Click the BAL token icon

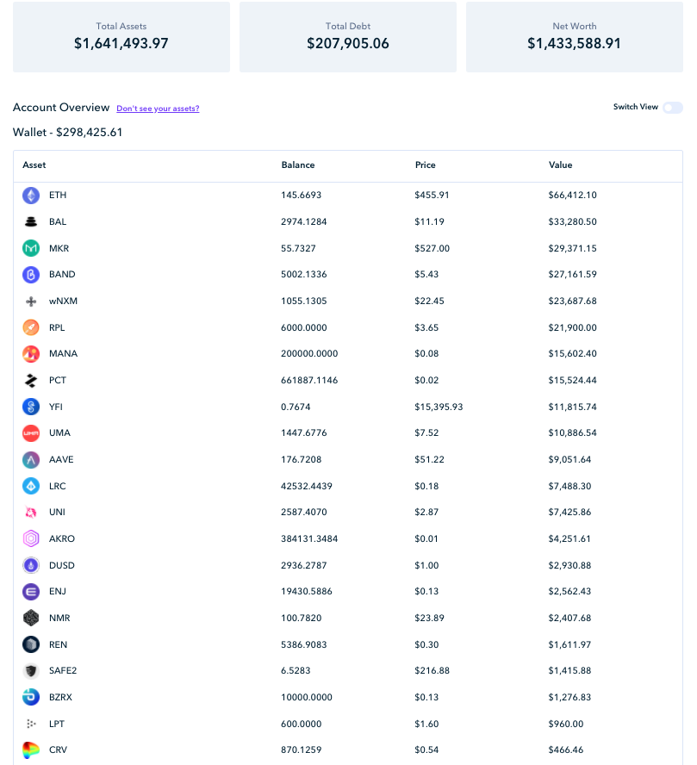pos(31,221)
